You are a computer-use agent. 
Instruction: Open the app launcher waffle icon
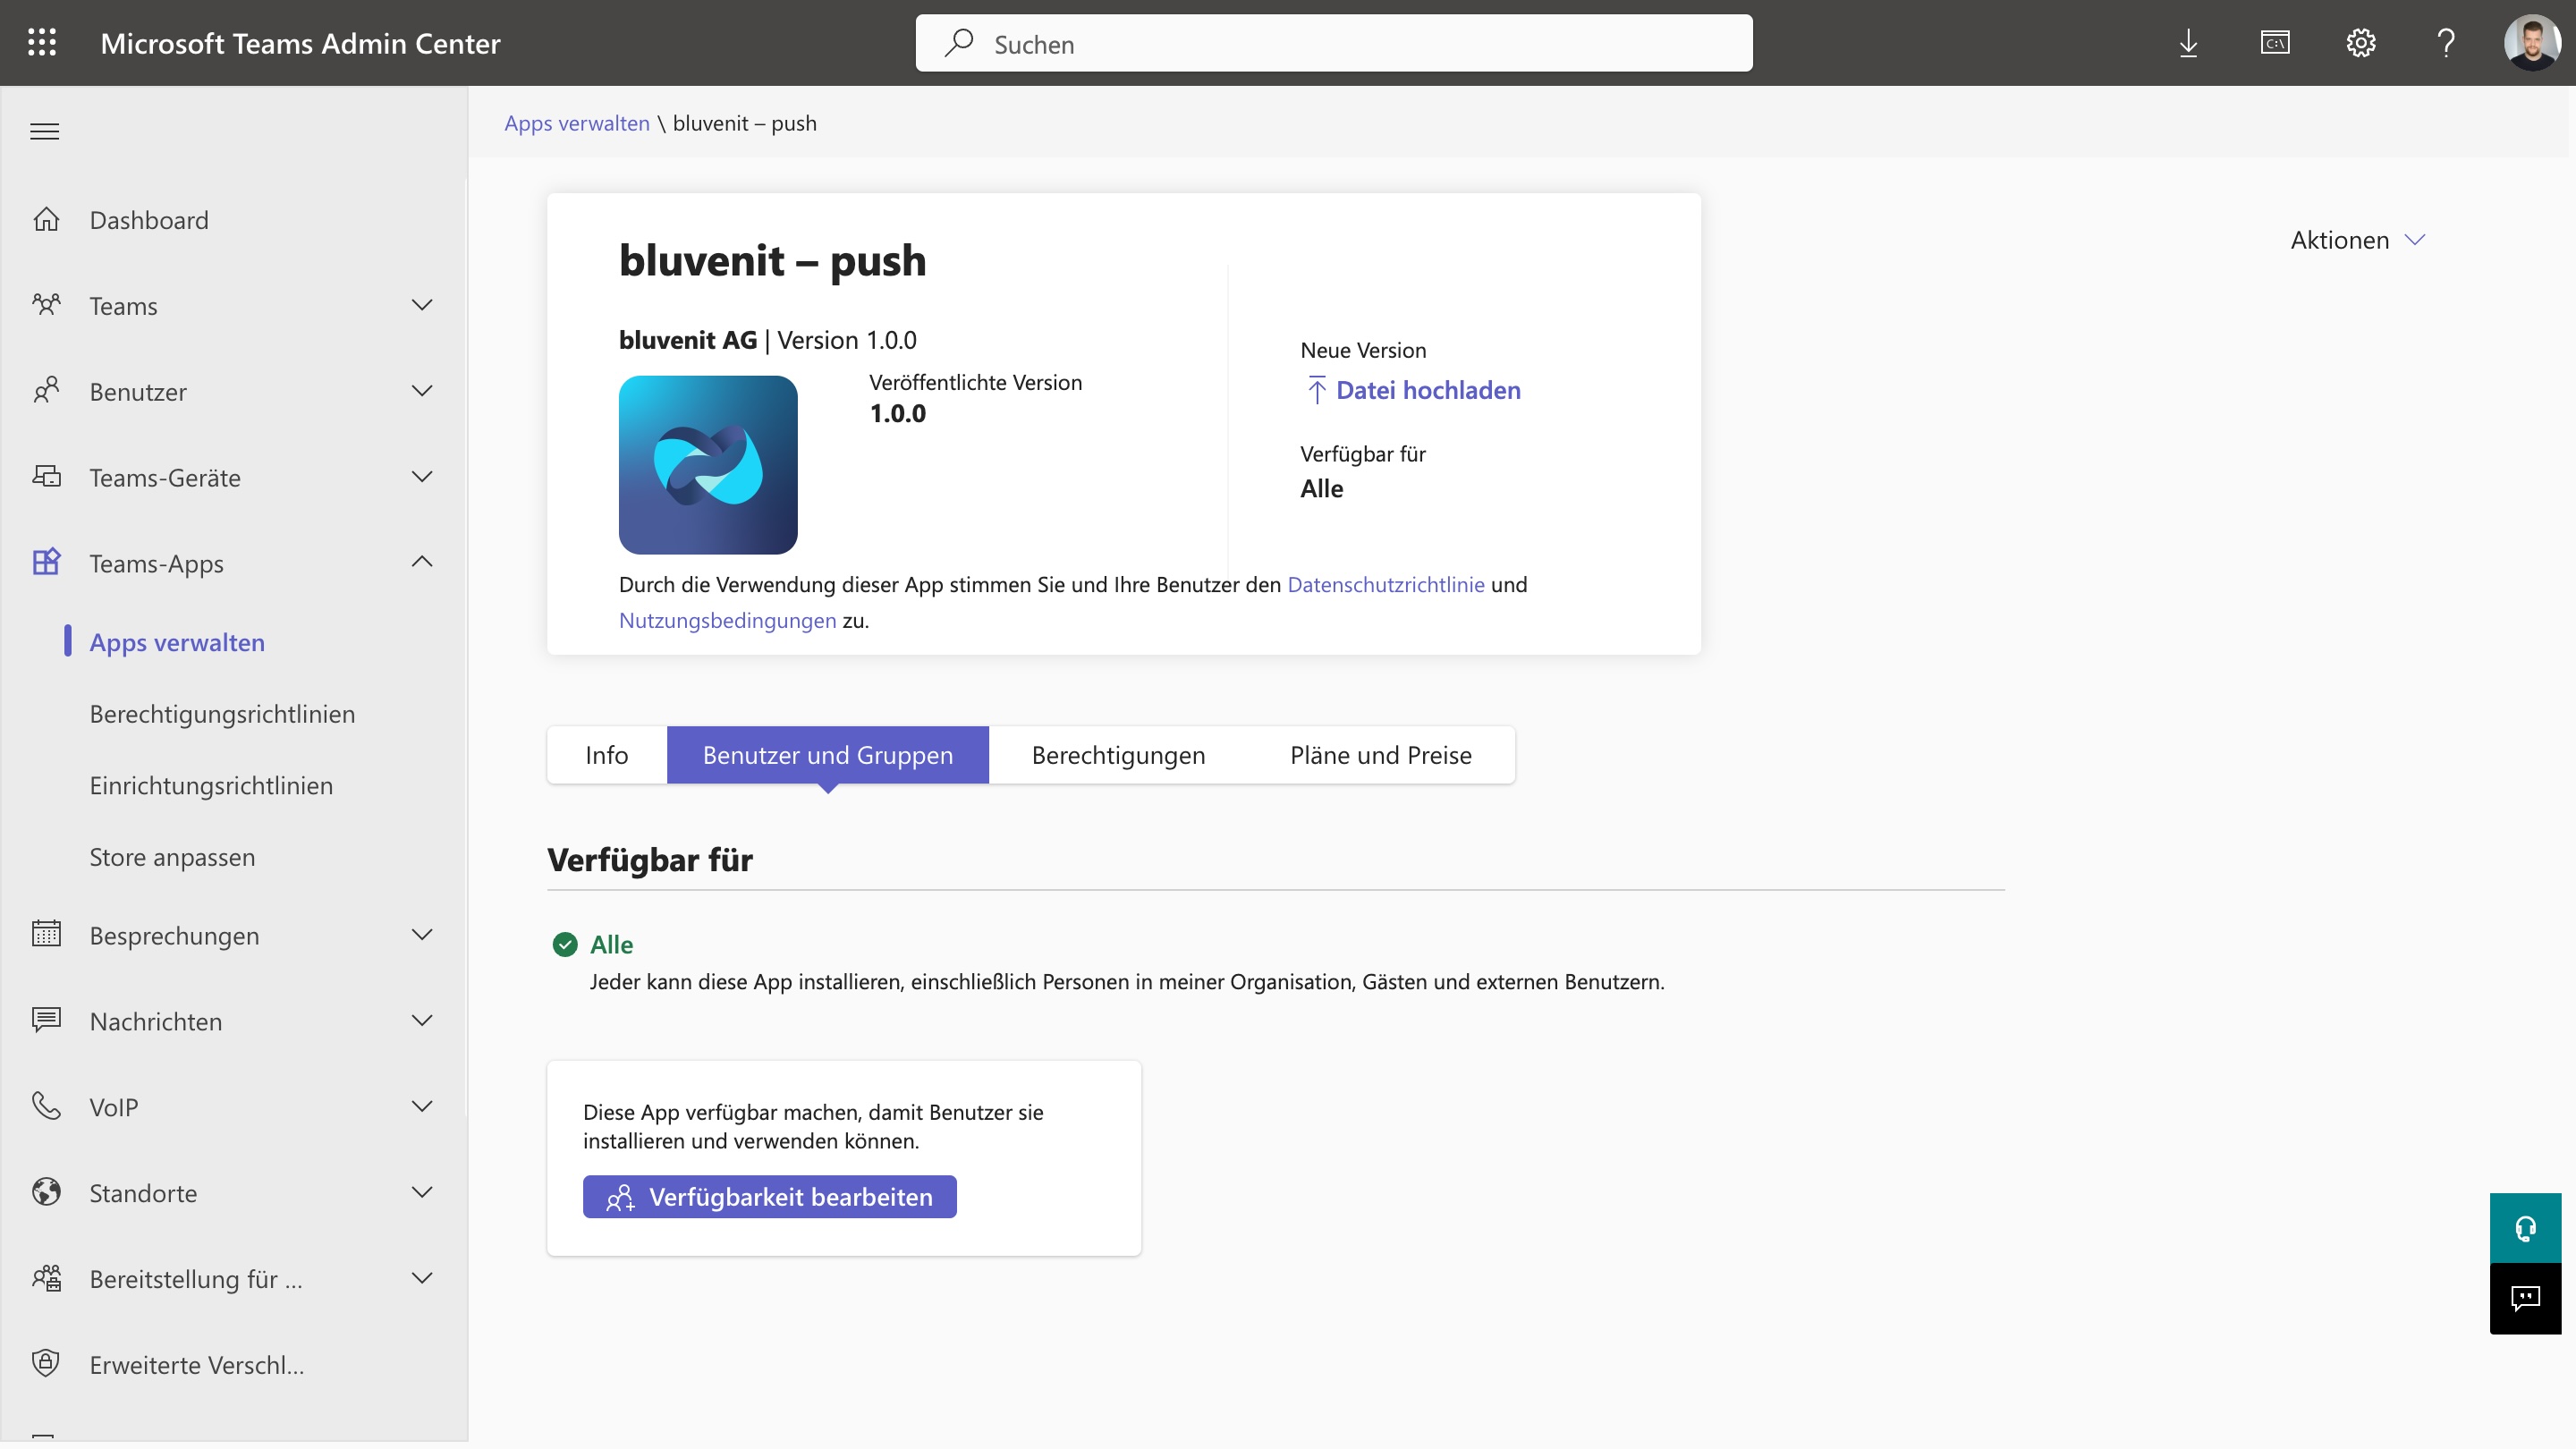click(42, 42)
